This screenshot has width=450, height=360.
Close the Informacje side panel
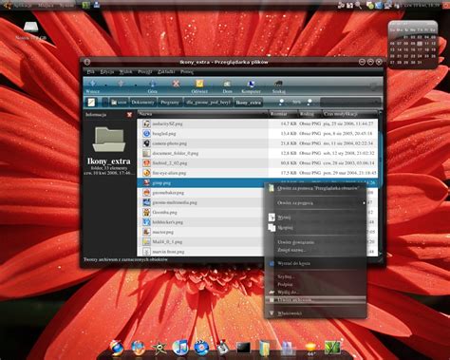click(x=129, y=115)
